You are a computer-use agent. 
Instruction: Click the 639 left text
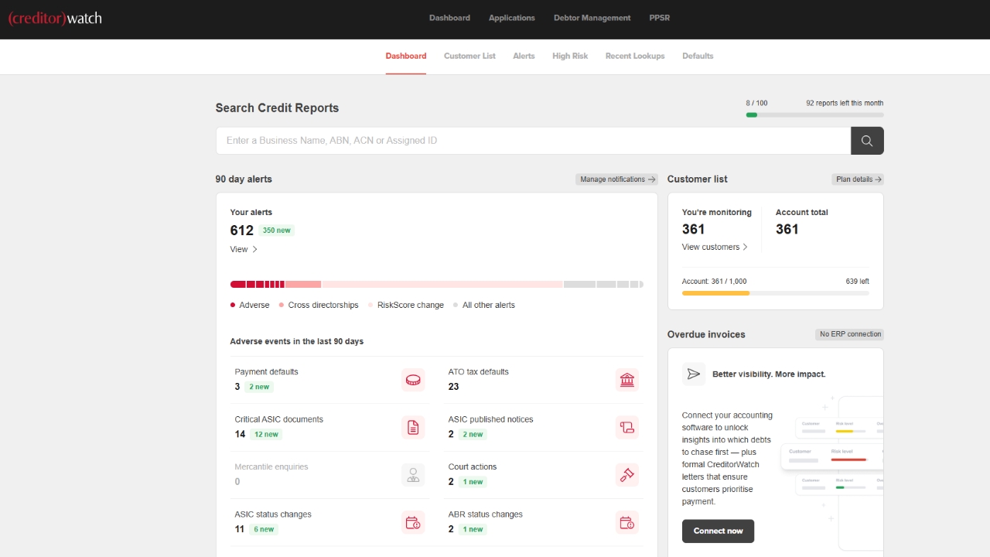click(858, 282)
